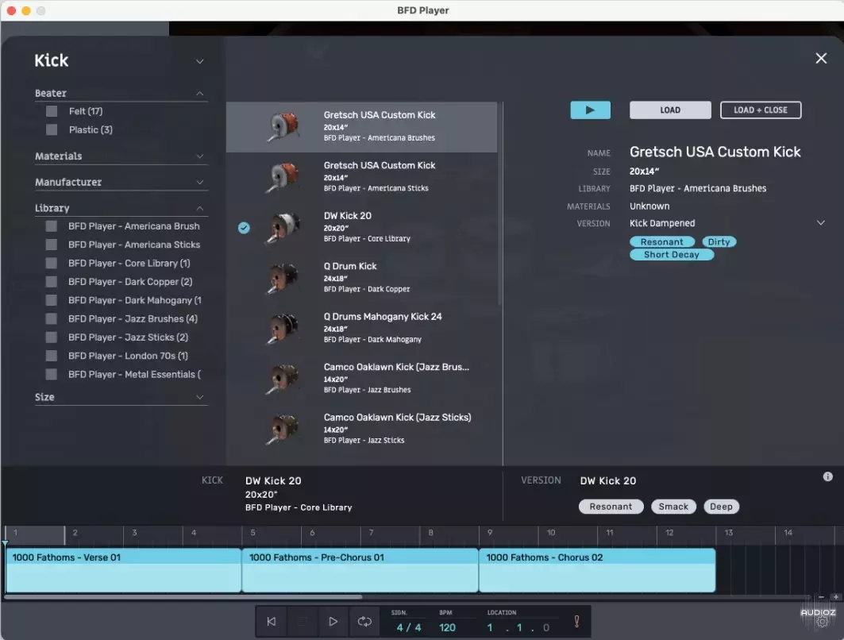Click the return-to-start transport icon

(x=271, y=622)
